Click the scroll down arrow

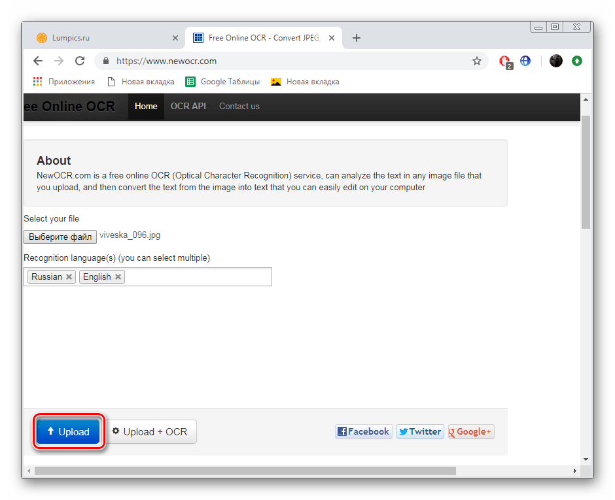586,459
